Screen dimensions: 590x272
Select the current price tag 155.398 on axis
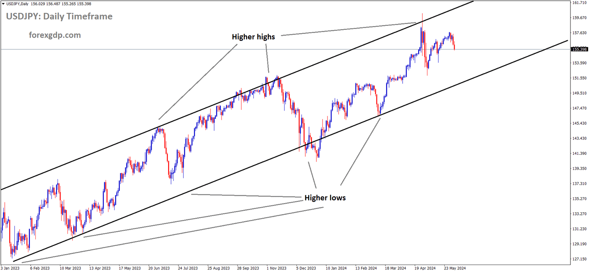579,49
